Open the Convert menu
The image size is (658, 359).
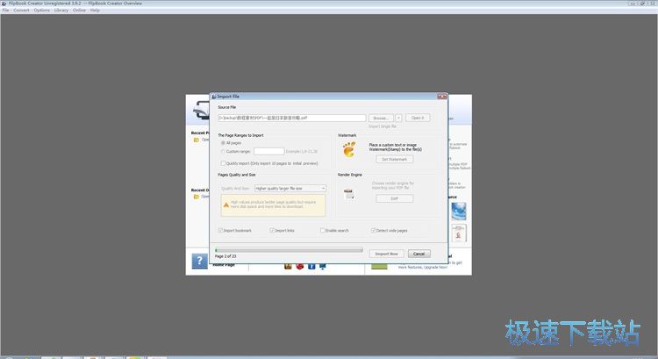[21, 10]
